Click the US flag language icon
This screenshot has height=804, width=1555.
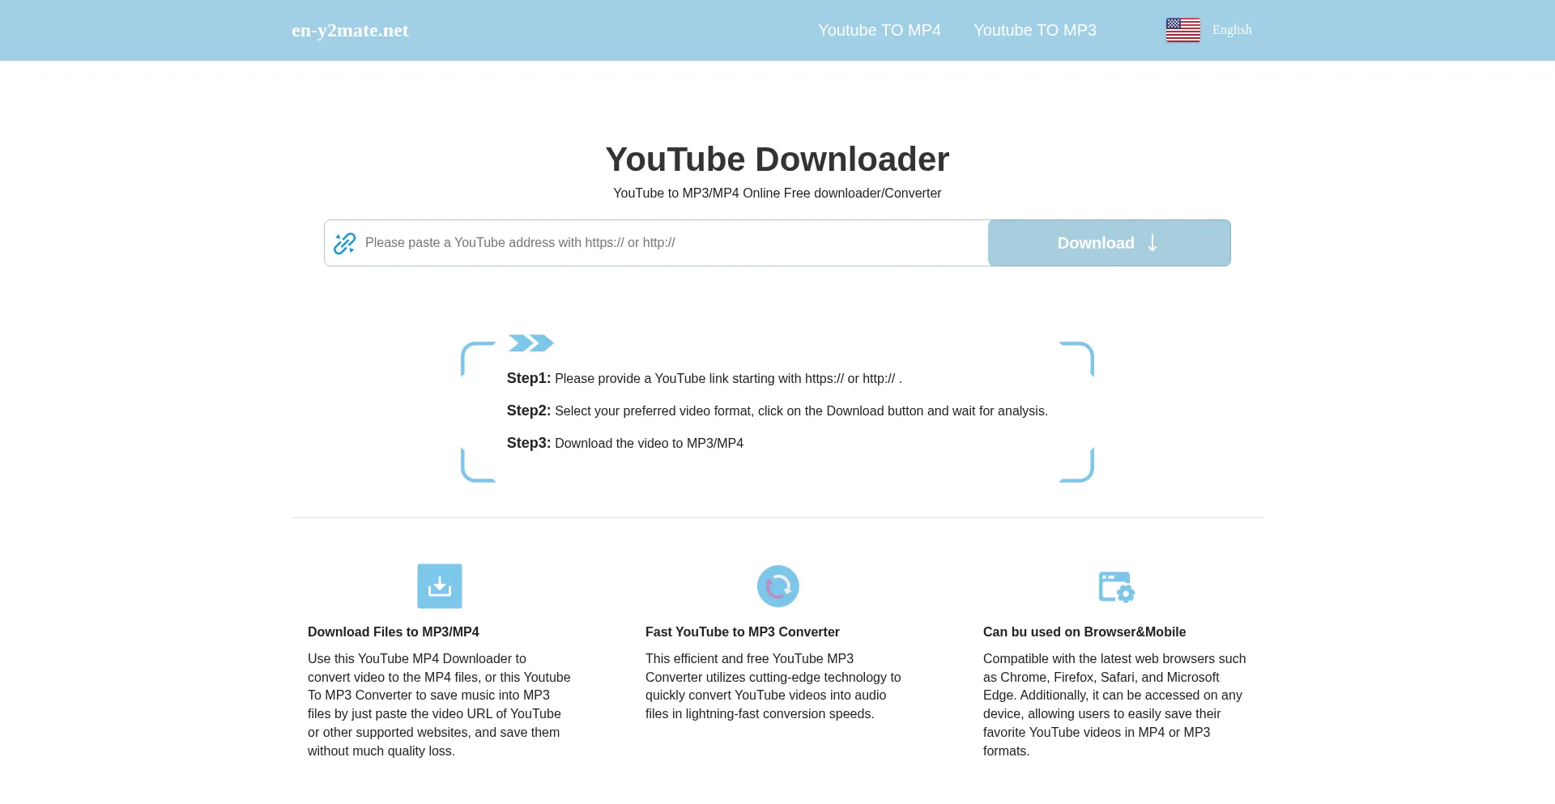[x=1183, y=30]
